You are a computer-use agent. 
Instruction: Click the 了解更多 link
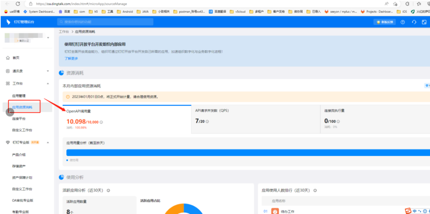[x=71, y=58]
